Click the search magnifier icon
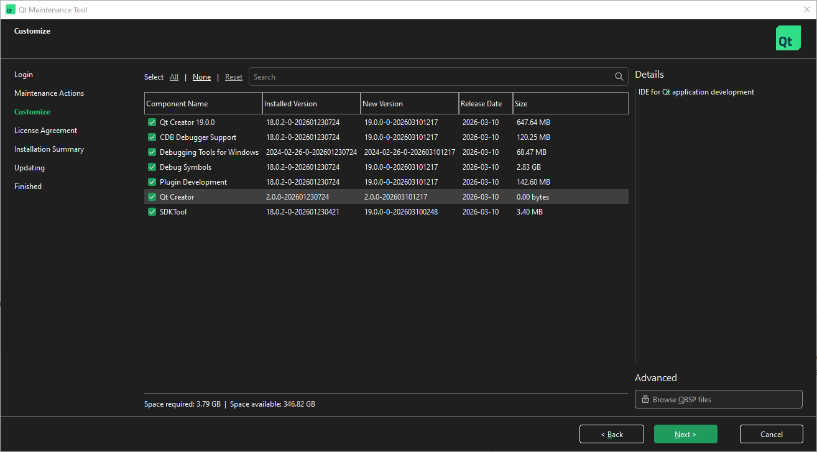Image resolution: width=817 pixels, height=452 pixels. (x=619, y=77)
